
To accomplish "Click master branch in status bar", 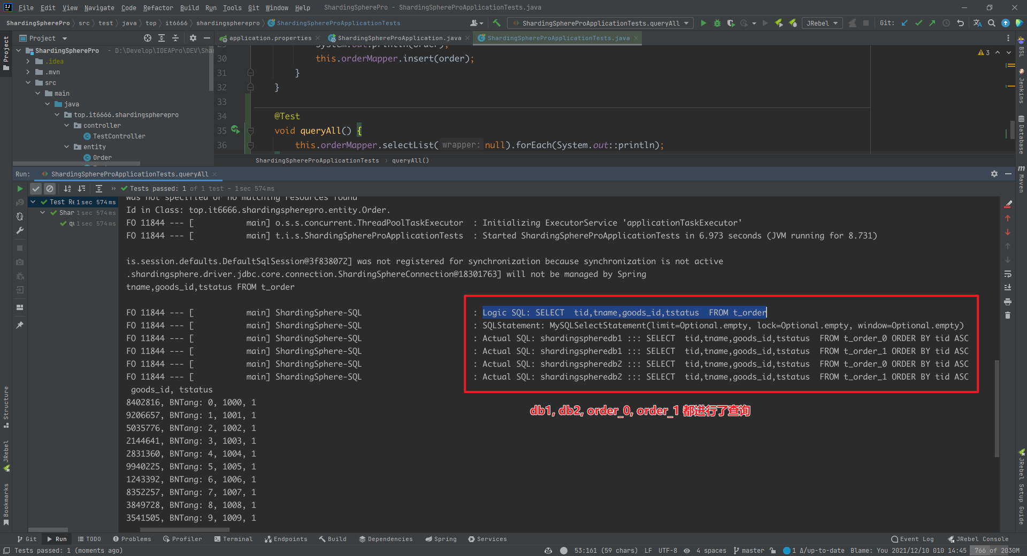I will pos(749,550).
